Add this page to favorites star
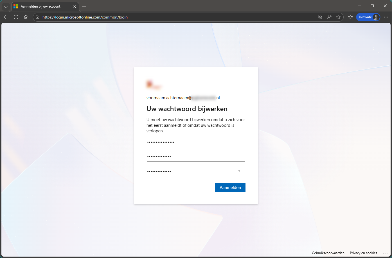This screenshot has width=392, height=258. 338,17
